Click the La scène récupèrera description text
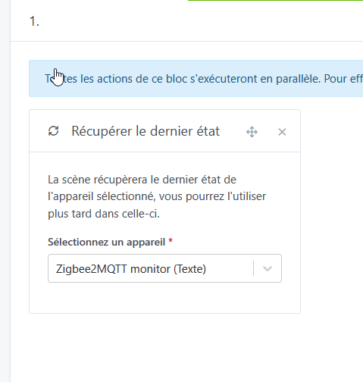Screen dimensions: 363x382 pyautogui.click(x=157, y=197)
